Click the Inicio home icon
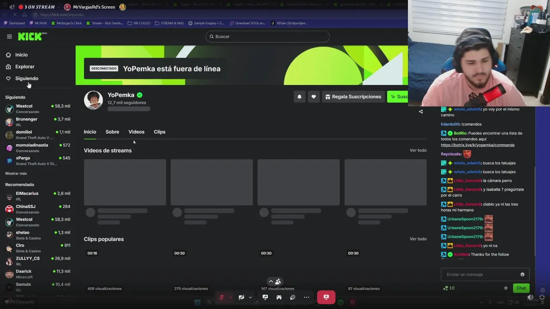This screenshot has width=550, height=309. (x=8, y=55)
